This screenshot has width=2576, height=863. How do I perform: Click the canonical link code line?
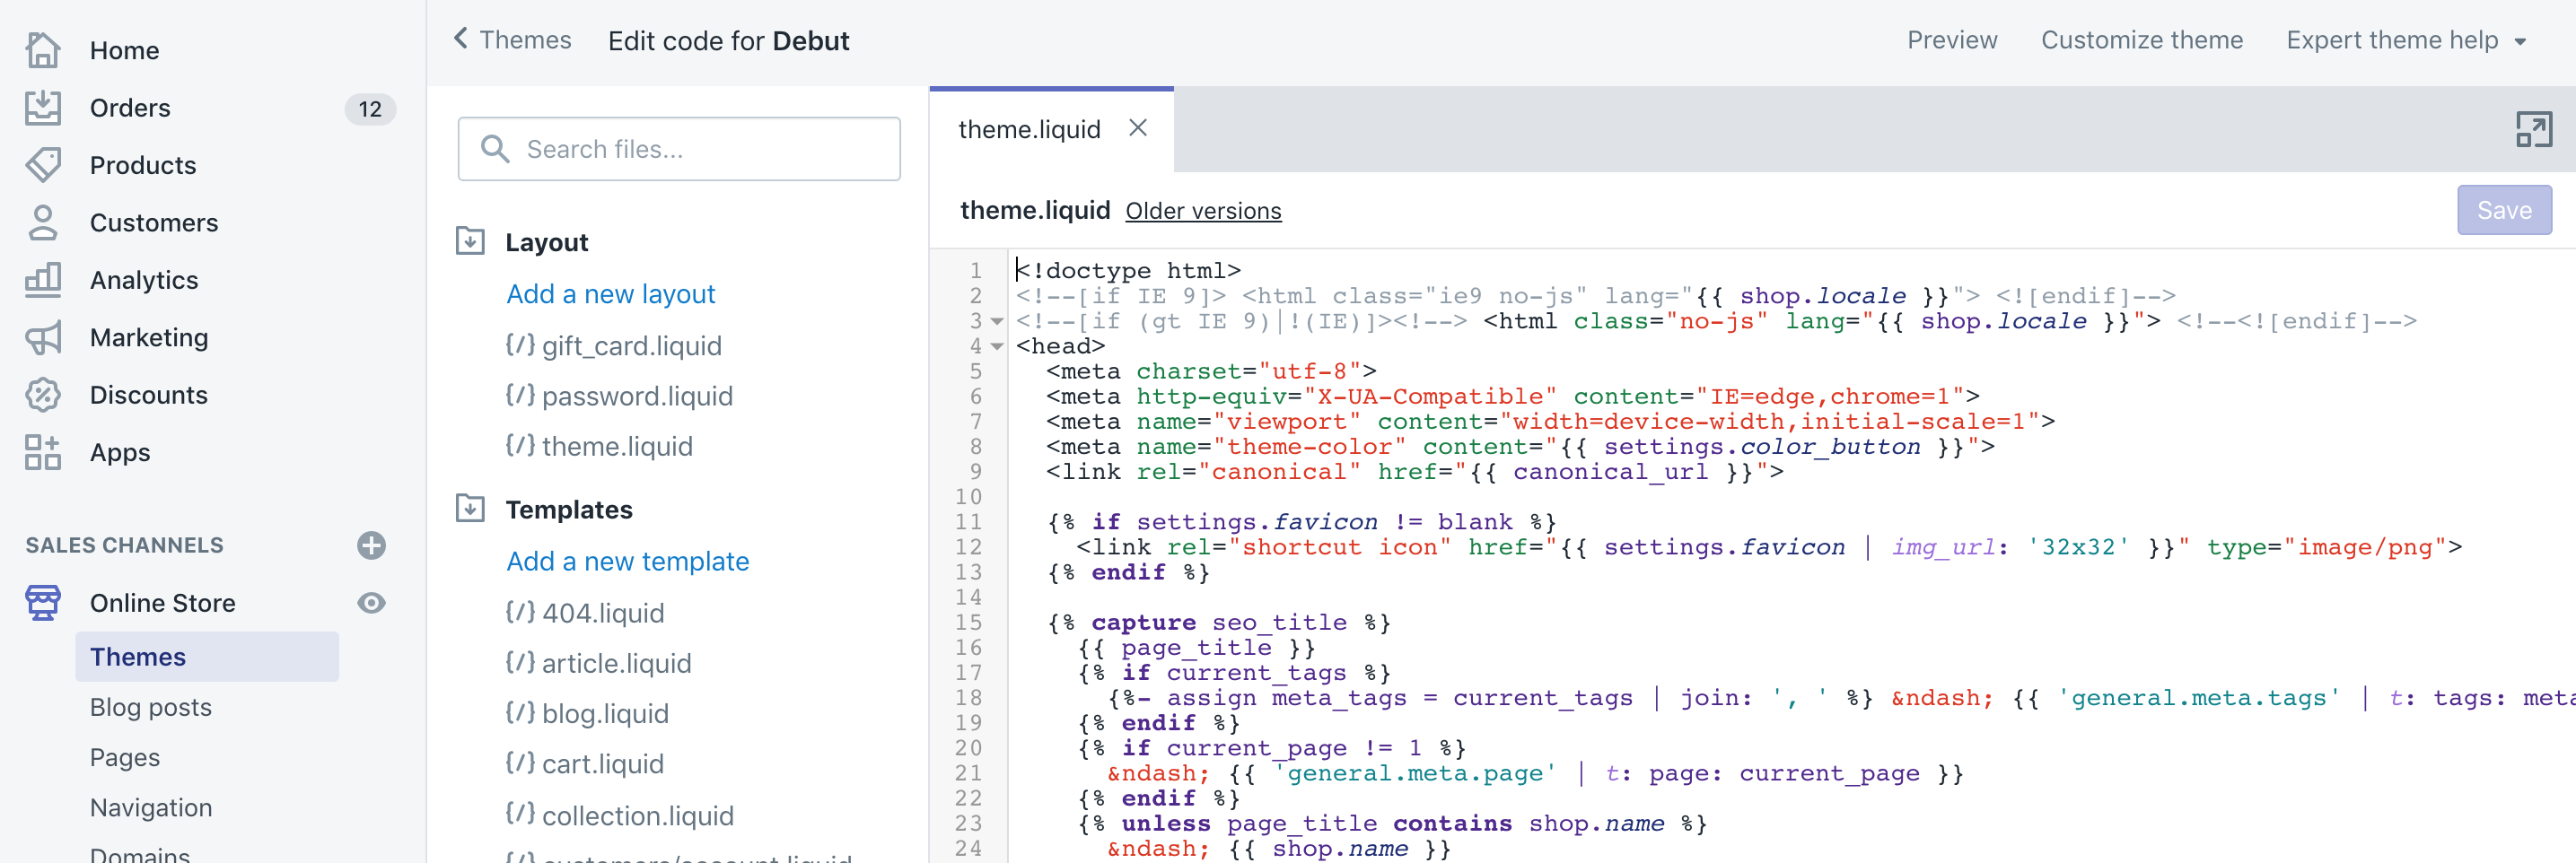1414,471
